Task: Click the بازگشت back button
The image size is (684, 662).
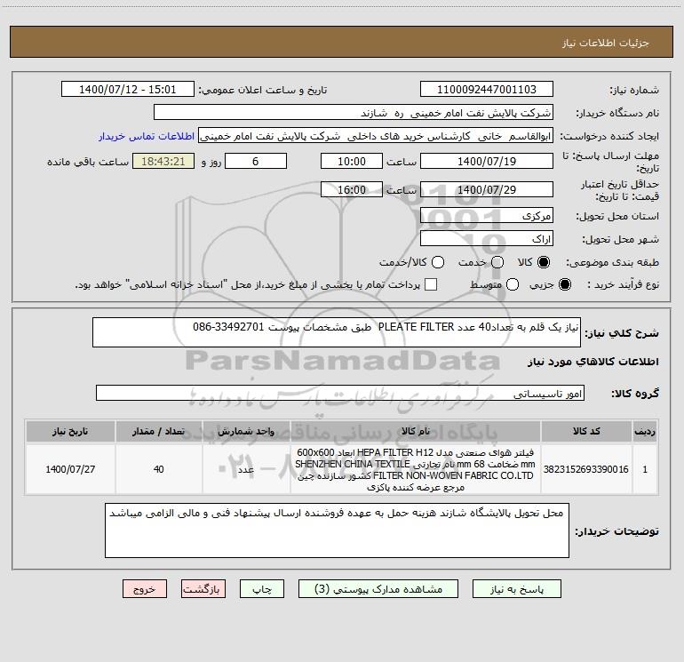Action: pyautogui.click(x=203, y=588)
